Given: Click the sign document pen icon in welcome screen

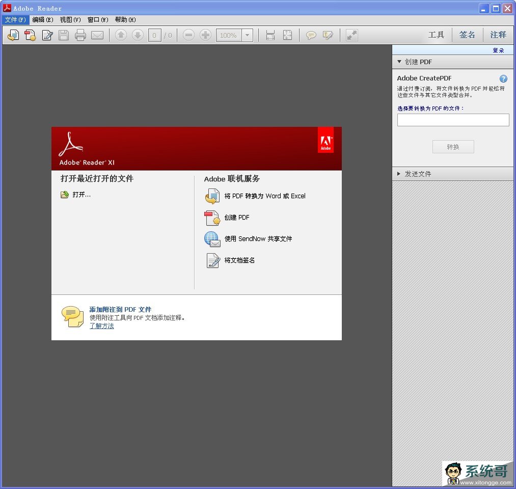Looking at the screenshot, I should tap(213, 261).
